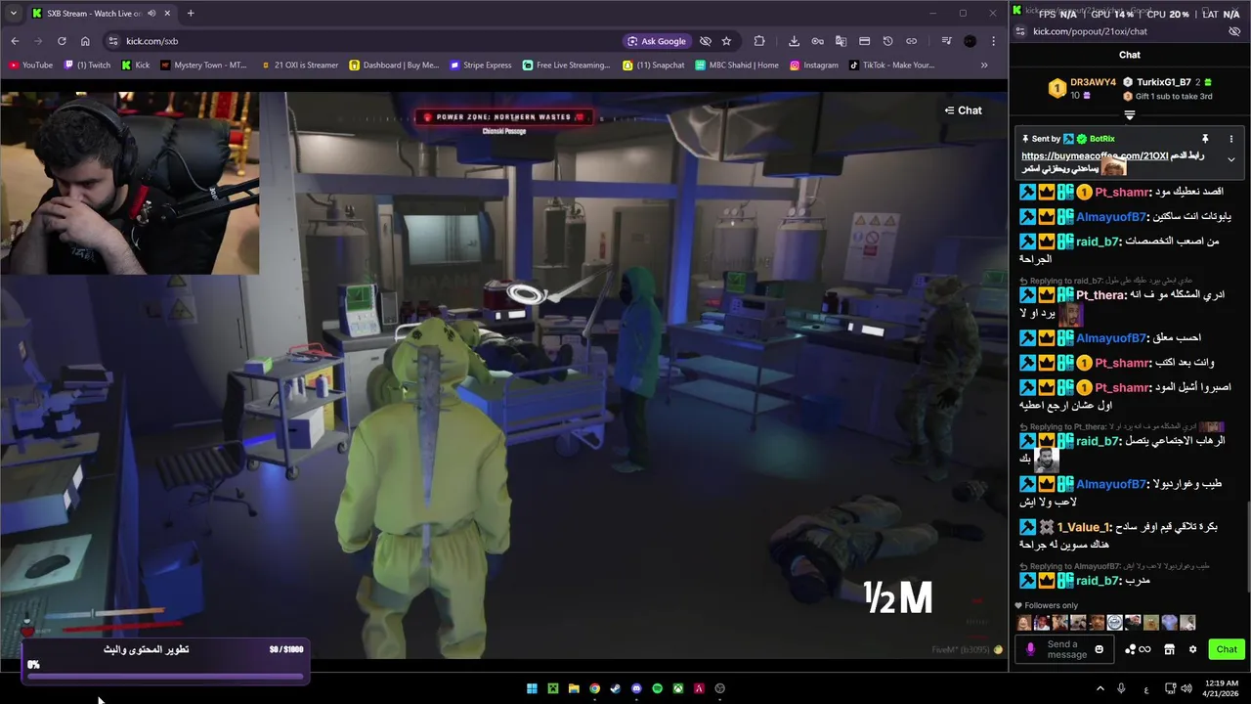Open the TikTok bookmark

[x=891, y=66]
